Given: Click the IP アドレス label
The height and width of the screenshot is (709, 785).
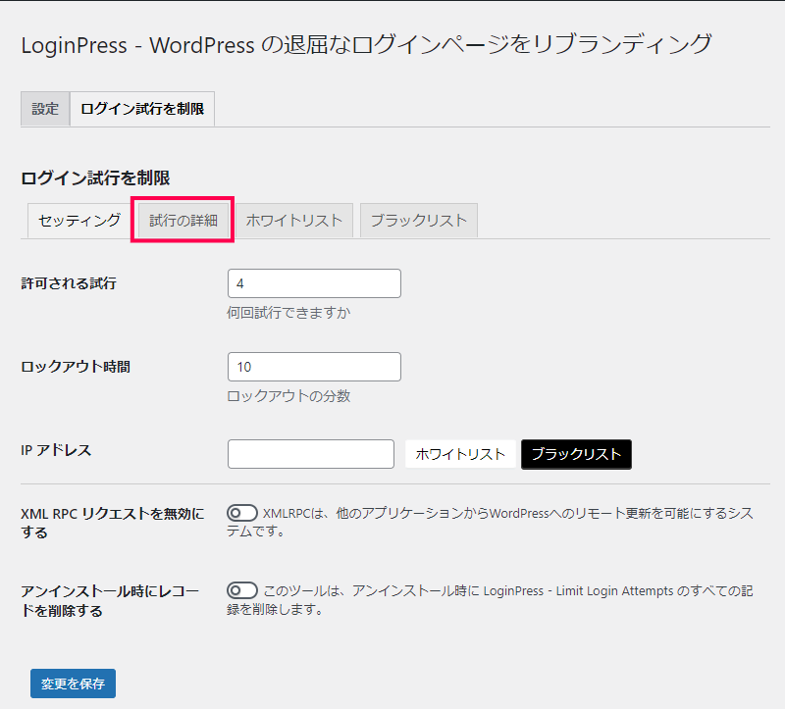Looking at the screenshot, I should [56, 450].
